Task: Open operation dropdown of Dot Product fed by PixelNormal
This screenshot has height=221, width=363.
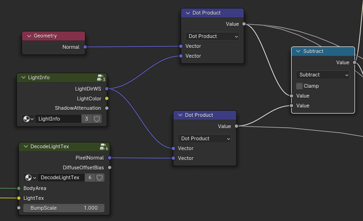Action: 204,138
